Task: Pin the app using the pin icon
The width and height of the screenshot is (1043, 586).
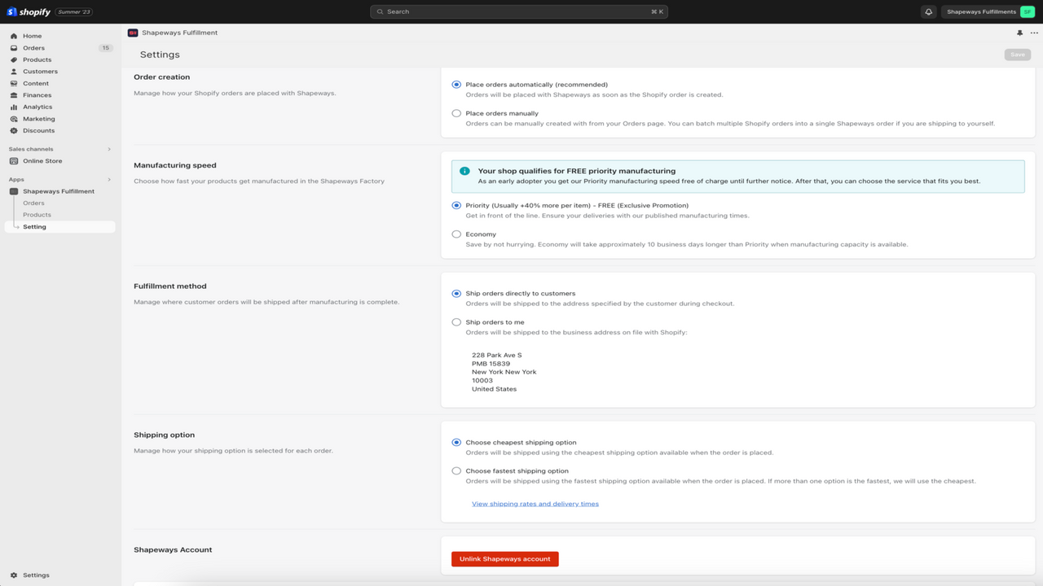Action: 1019,33
